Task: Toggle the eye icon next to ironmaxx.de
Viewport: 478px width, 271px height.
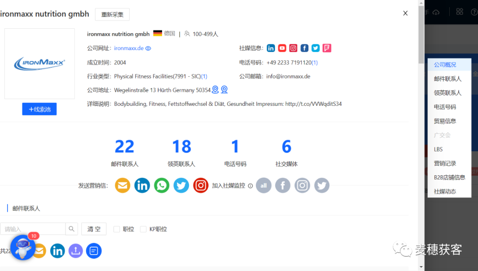Action: click(x=148, y=48)
